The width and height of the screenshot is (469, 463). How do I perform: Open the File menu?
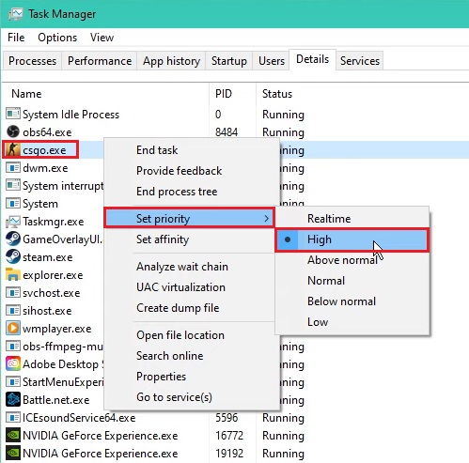pos(16,38)
